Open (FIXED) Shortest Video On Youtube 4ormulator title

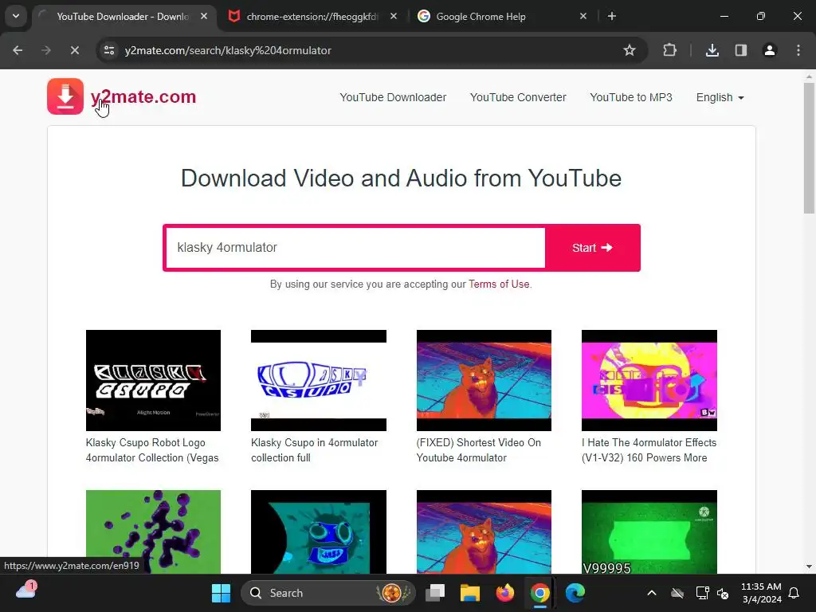pyautogui.click(x=478, y=450)
